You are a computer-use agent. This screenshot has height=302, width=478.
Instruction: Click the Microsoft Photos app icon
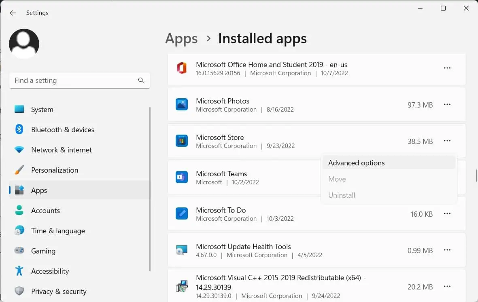click(x=182, y=105)
